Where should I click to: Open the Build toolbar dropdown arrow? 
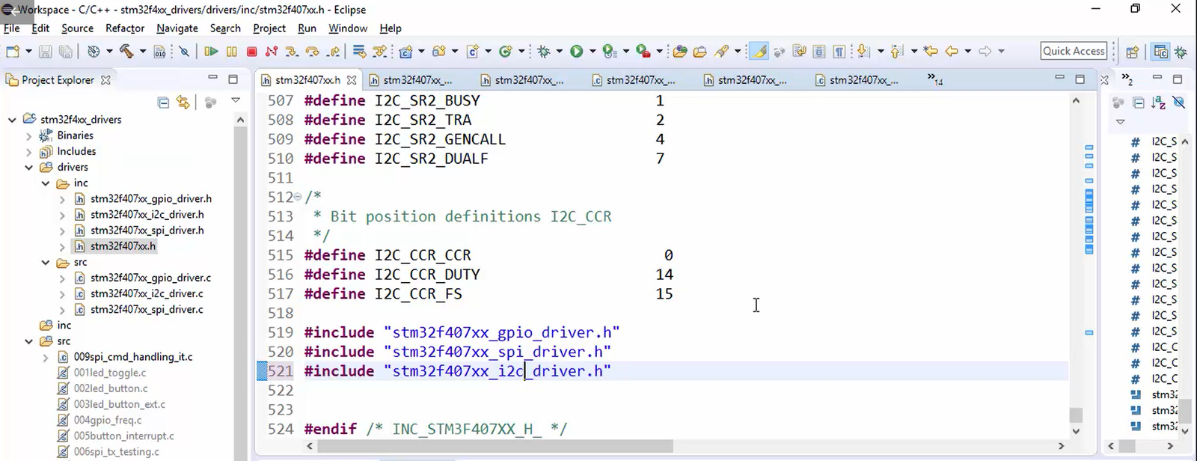[x=143, y=52]
